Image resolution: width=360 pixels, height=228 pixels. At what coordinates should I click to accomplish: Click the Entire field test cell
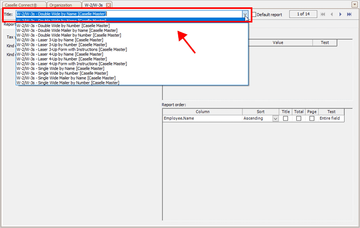tap(331, 118)
